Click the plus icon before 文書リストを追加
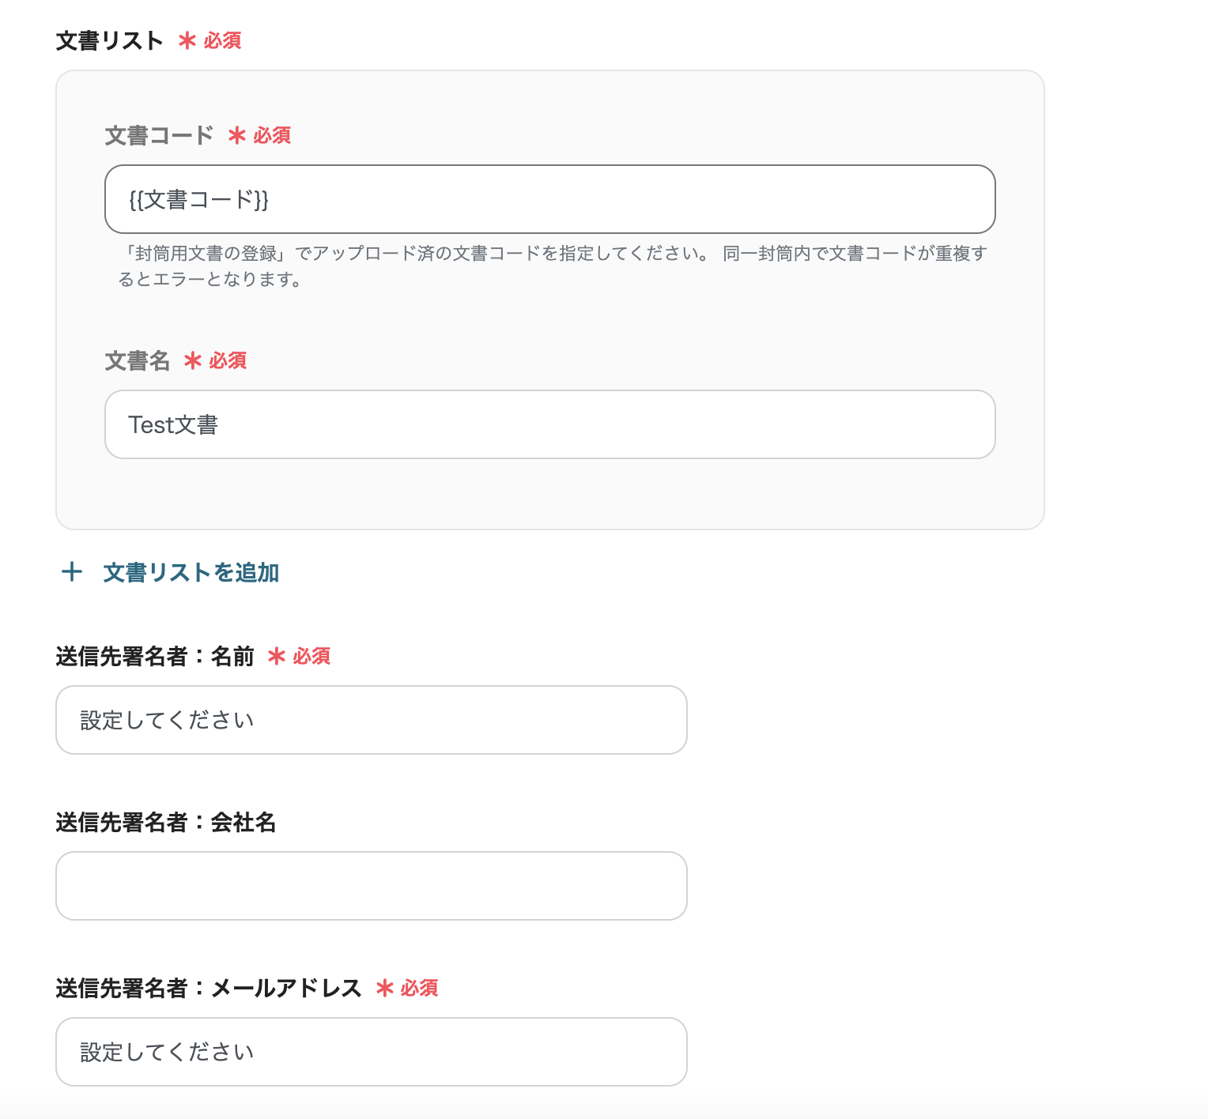 (72, 572)
